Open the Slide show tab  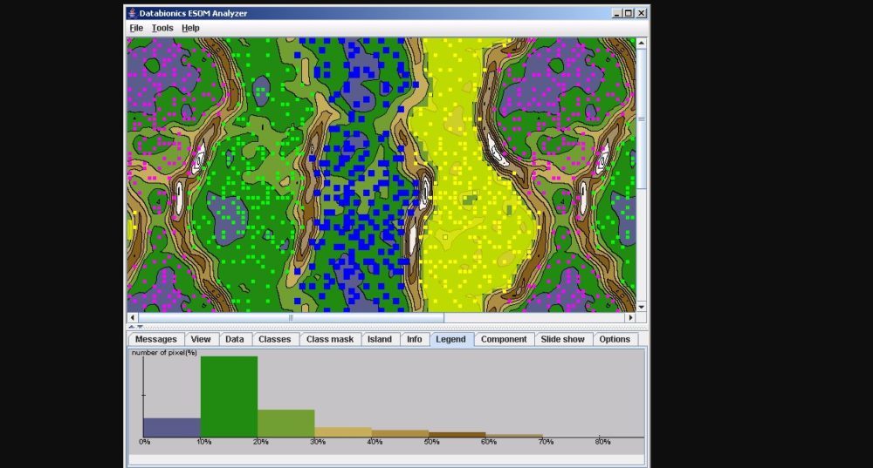coord(563,339)
